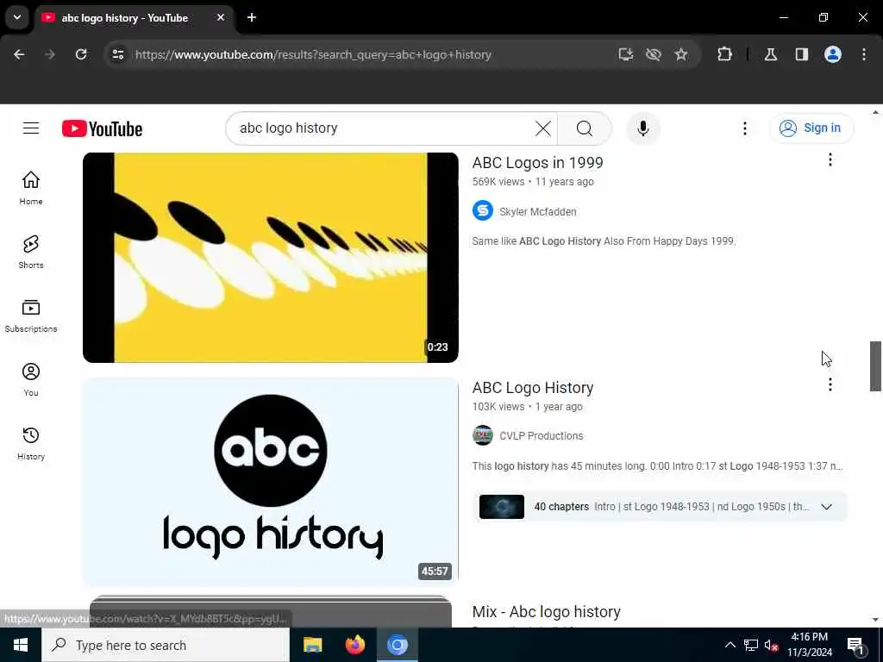Viewport: 883px width, 662px height.
Task: Open the ABC Logos in 1999 video title
Action: tap(538, 162)
